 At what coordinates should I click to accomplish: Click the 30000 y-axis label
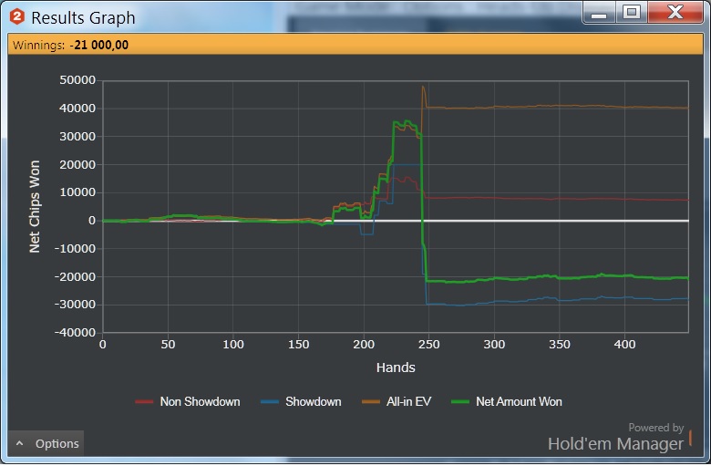tap(77, 137)
